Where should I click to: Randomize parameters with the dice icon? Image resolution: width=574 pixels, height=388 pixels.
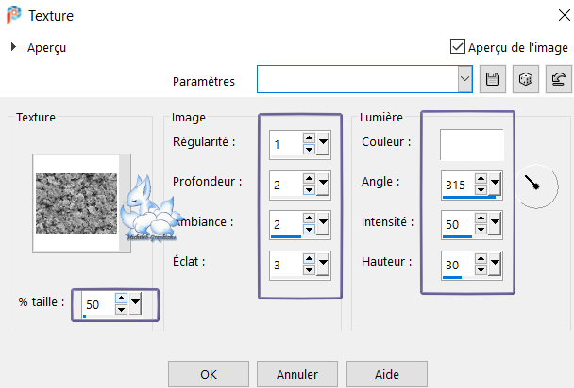(525, 79)
